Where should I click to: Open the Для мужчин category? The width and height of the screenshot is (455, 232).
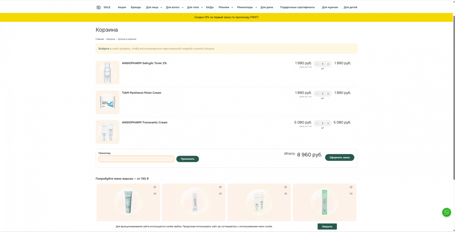point(330,7)
